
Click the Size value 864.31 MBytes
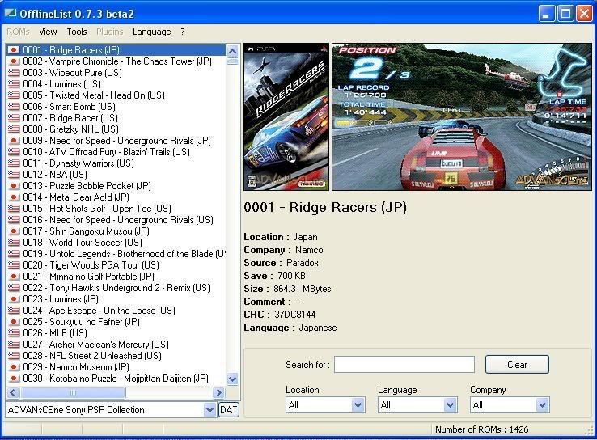pyautogui.click(x=303, y=289)
